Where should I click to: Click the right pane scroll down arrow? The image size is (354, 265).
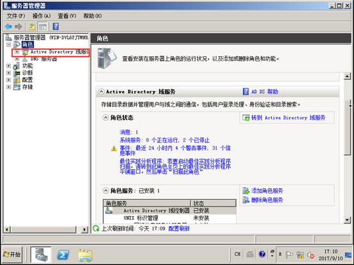point(347,220)
